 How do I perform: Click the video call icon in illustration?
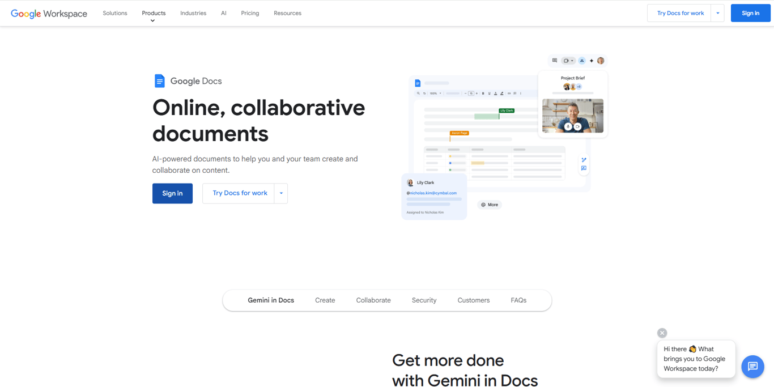coord(568,61)
